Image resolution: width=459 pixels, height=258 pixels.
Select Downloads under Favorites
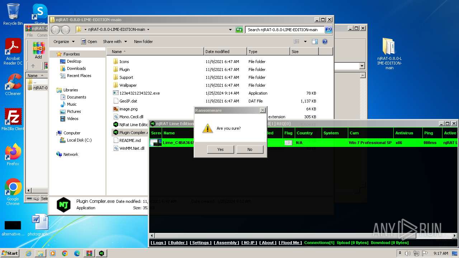76,68
